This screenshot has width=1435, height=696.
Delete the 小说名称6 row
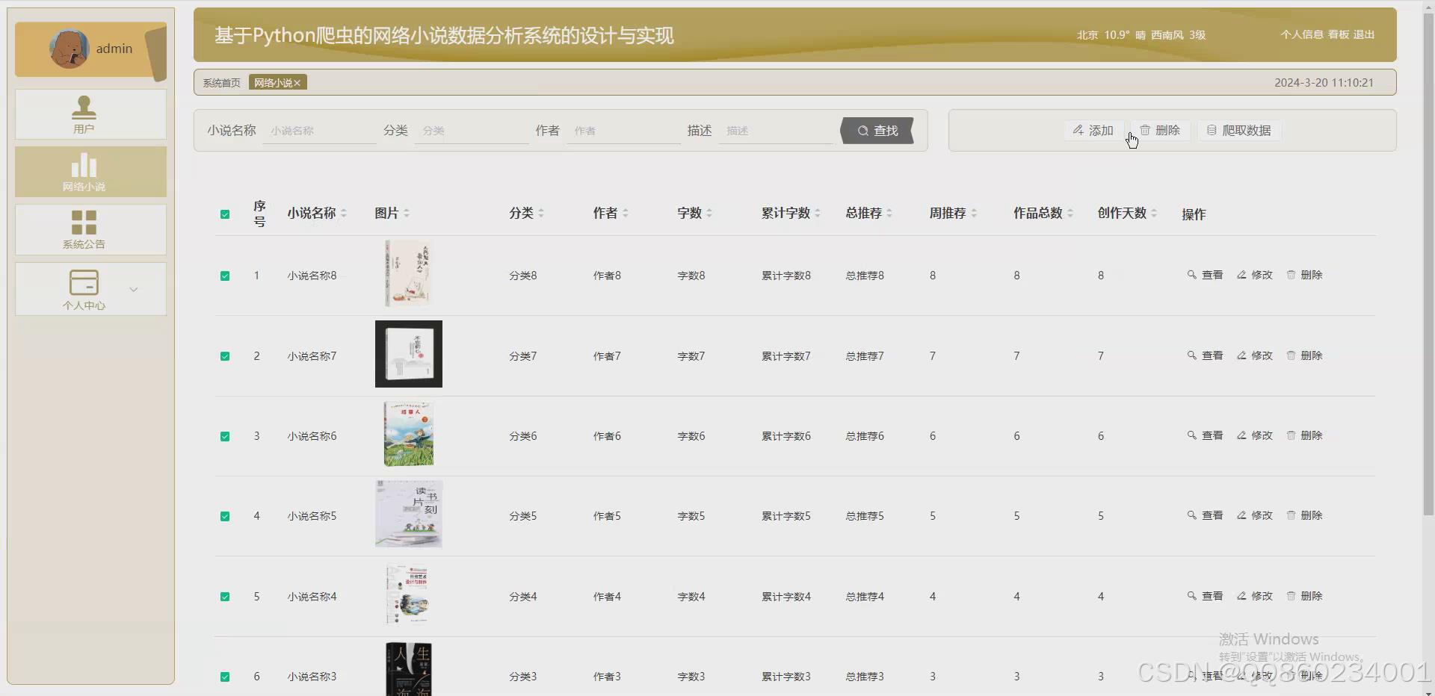coord(1304,435)
